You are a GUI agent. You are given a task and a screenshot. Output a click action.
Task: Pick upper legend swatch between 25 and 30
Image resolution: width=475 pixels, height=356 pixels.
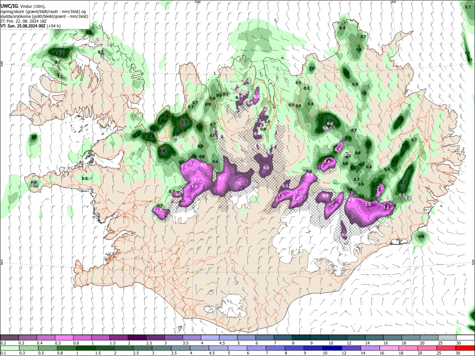(447, 338)
